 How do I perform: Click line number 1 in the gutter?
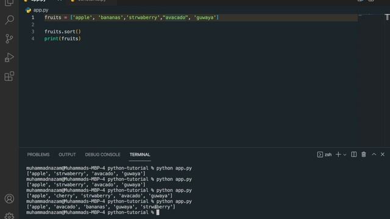coord(32,18)
